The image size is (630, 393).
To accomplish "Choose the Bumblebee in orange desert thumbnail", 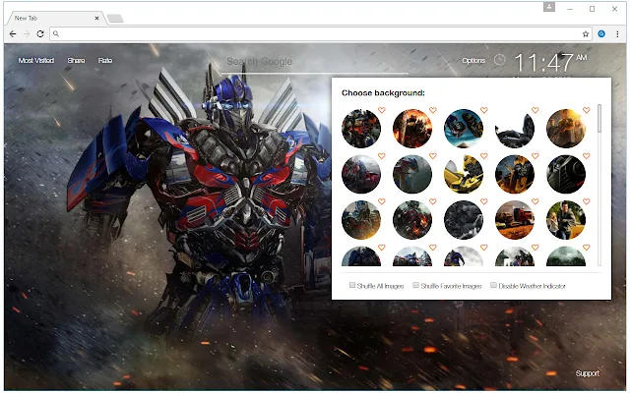I will pyautogui.click(x=515, y=175).
